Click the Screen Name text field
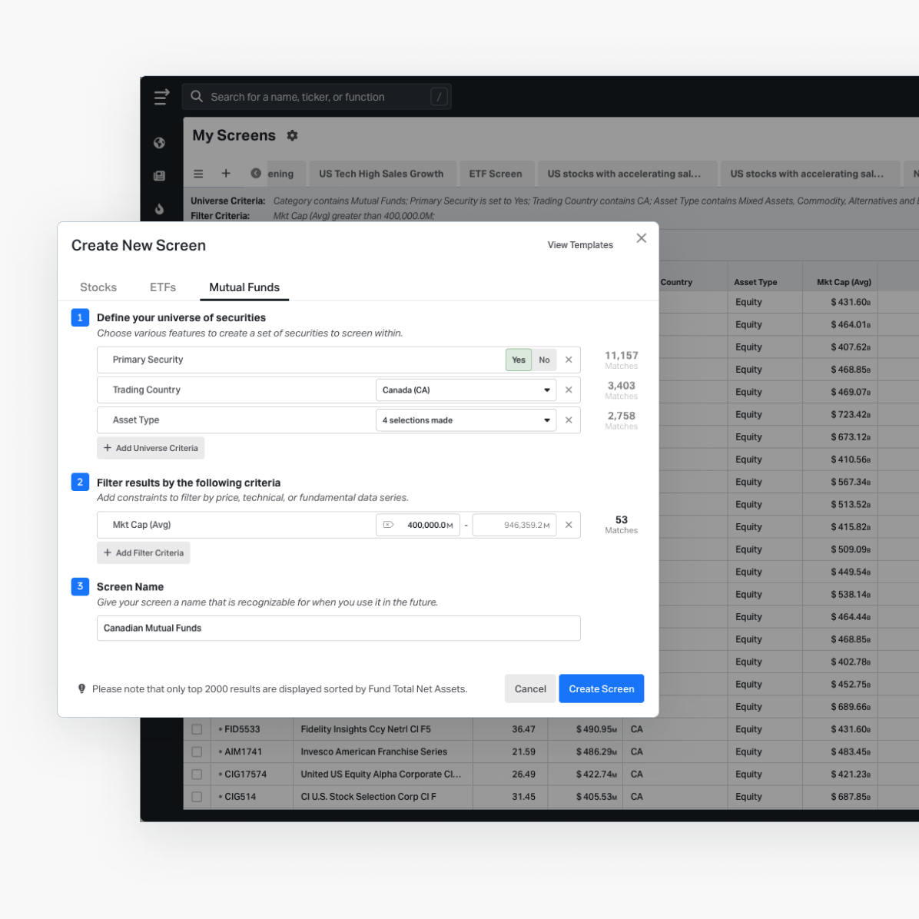 (x=338, y=628)
